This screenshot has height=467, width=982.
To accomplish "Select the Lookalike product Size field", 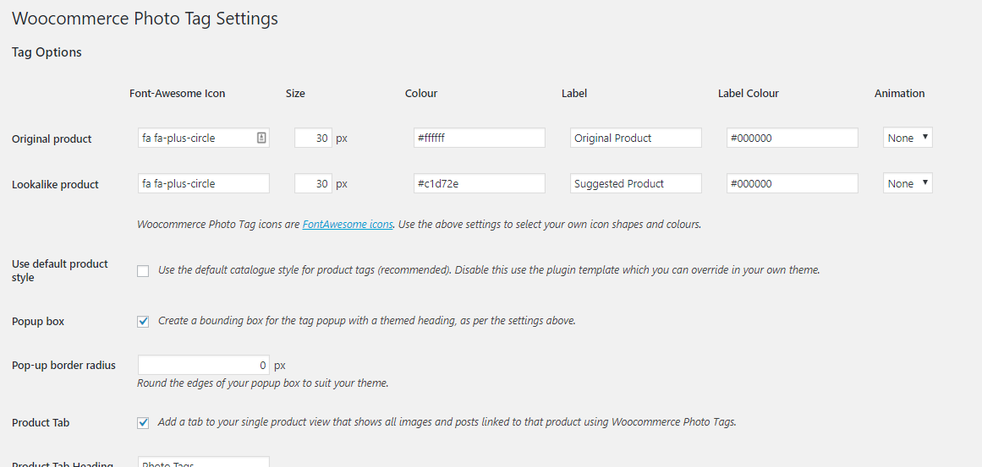I will tap(313, 184).
